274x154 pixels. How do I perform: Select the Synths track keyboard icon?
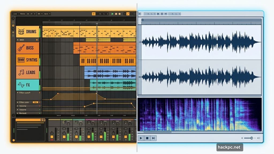(x=21, y=60)
